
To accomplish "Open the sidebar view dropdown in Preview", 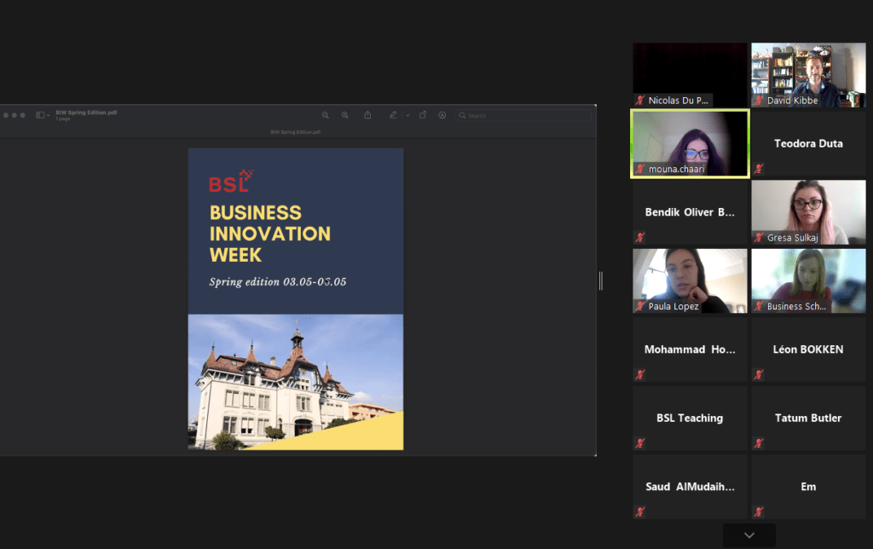I will coord(43,115).
